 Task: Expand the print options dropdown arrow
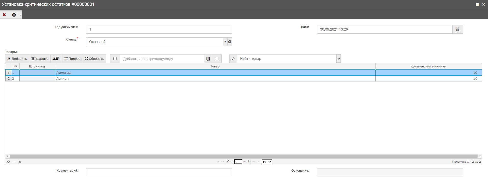click(x=20, y=15)
